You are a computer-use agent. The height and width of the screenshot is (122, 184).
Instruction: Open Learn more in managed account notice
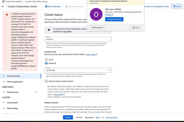click(94, 3)
